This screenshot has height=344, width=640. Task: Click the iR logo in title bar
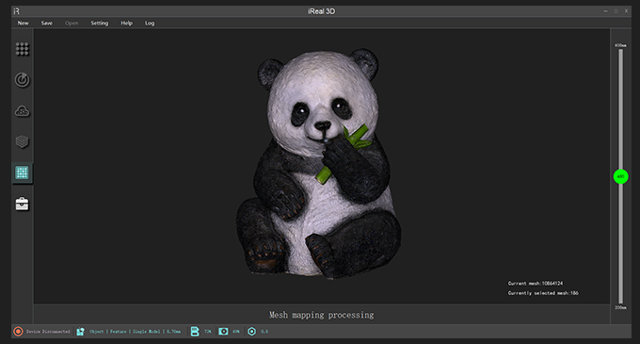coord(16,11)
